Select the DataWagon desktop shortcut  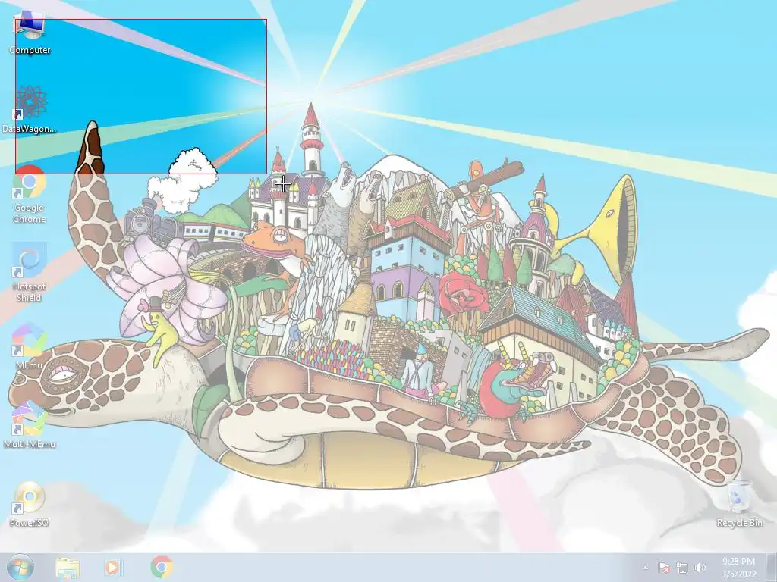[30, 110]
